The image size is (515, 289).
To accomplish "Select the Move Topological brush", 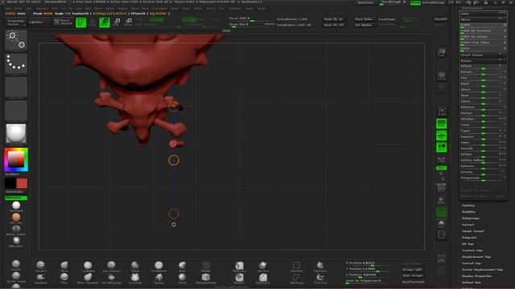I will click(x=88, y=279).
